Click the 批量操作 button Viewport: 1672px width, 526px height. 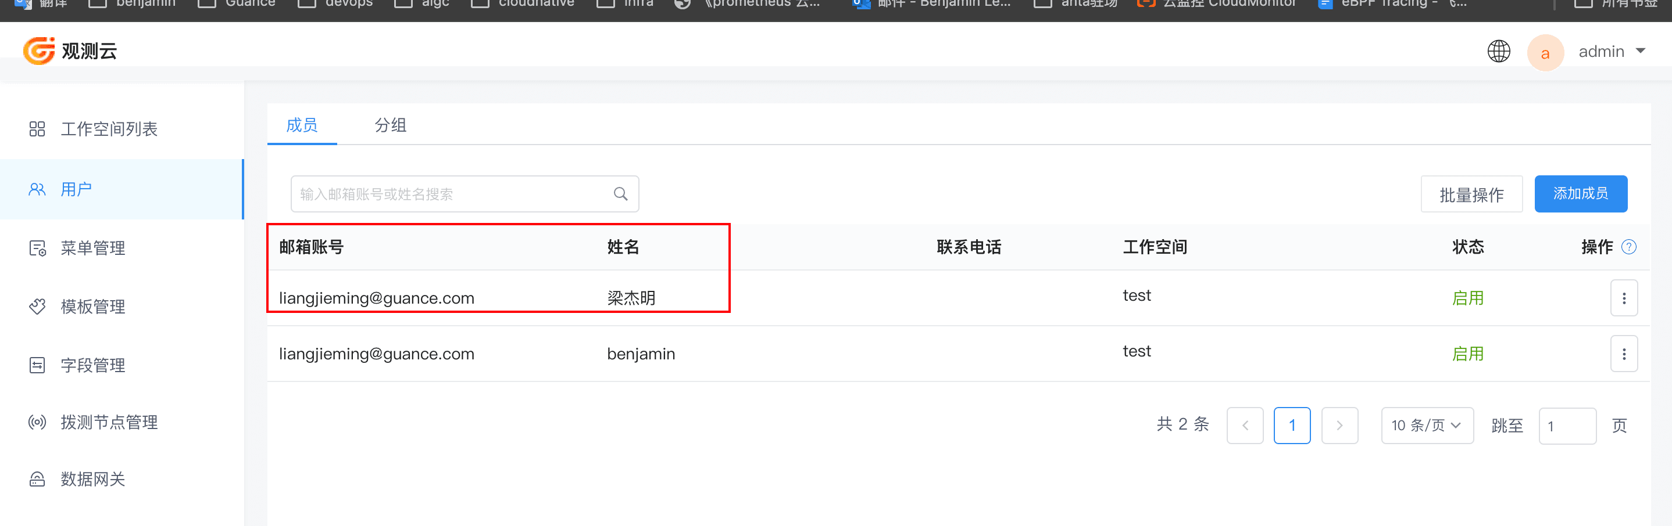1471,193
